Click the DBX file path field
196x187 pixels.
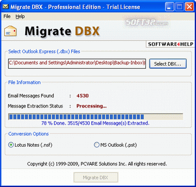pyautogui.click(x=77, y=64)
